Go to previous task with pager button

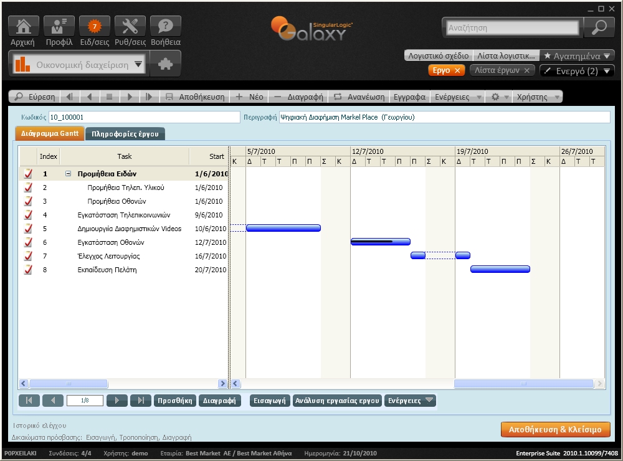(x=53, y=401)
